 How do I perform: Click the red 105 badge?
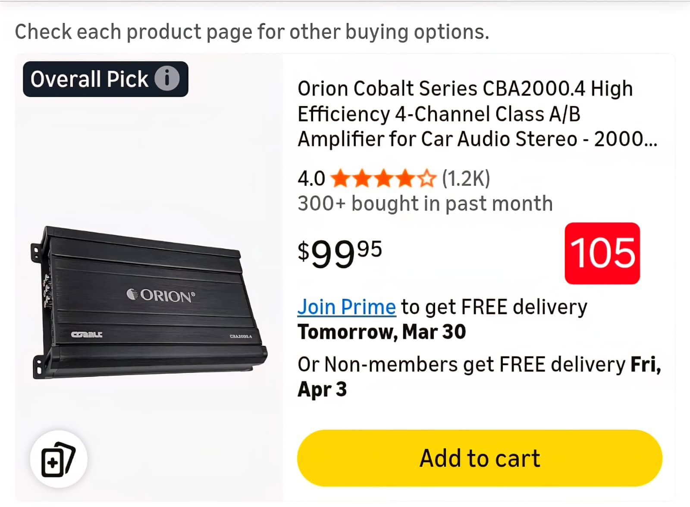602,253
